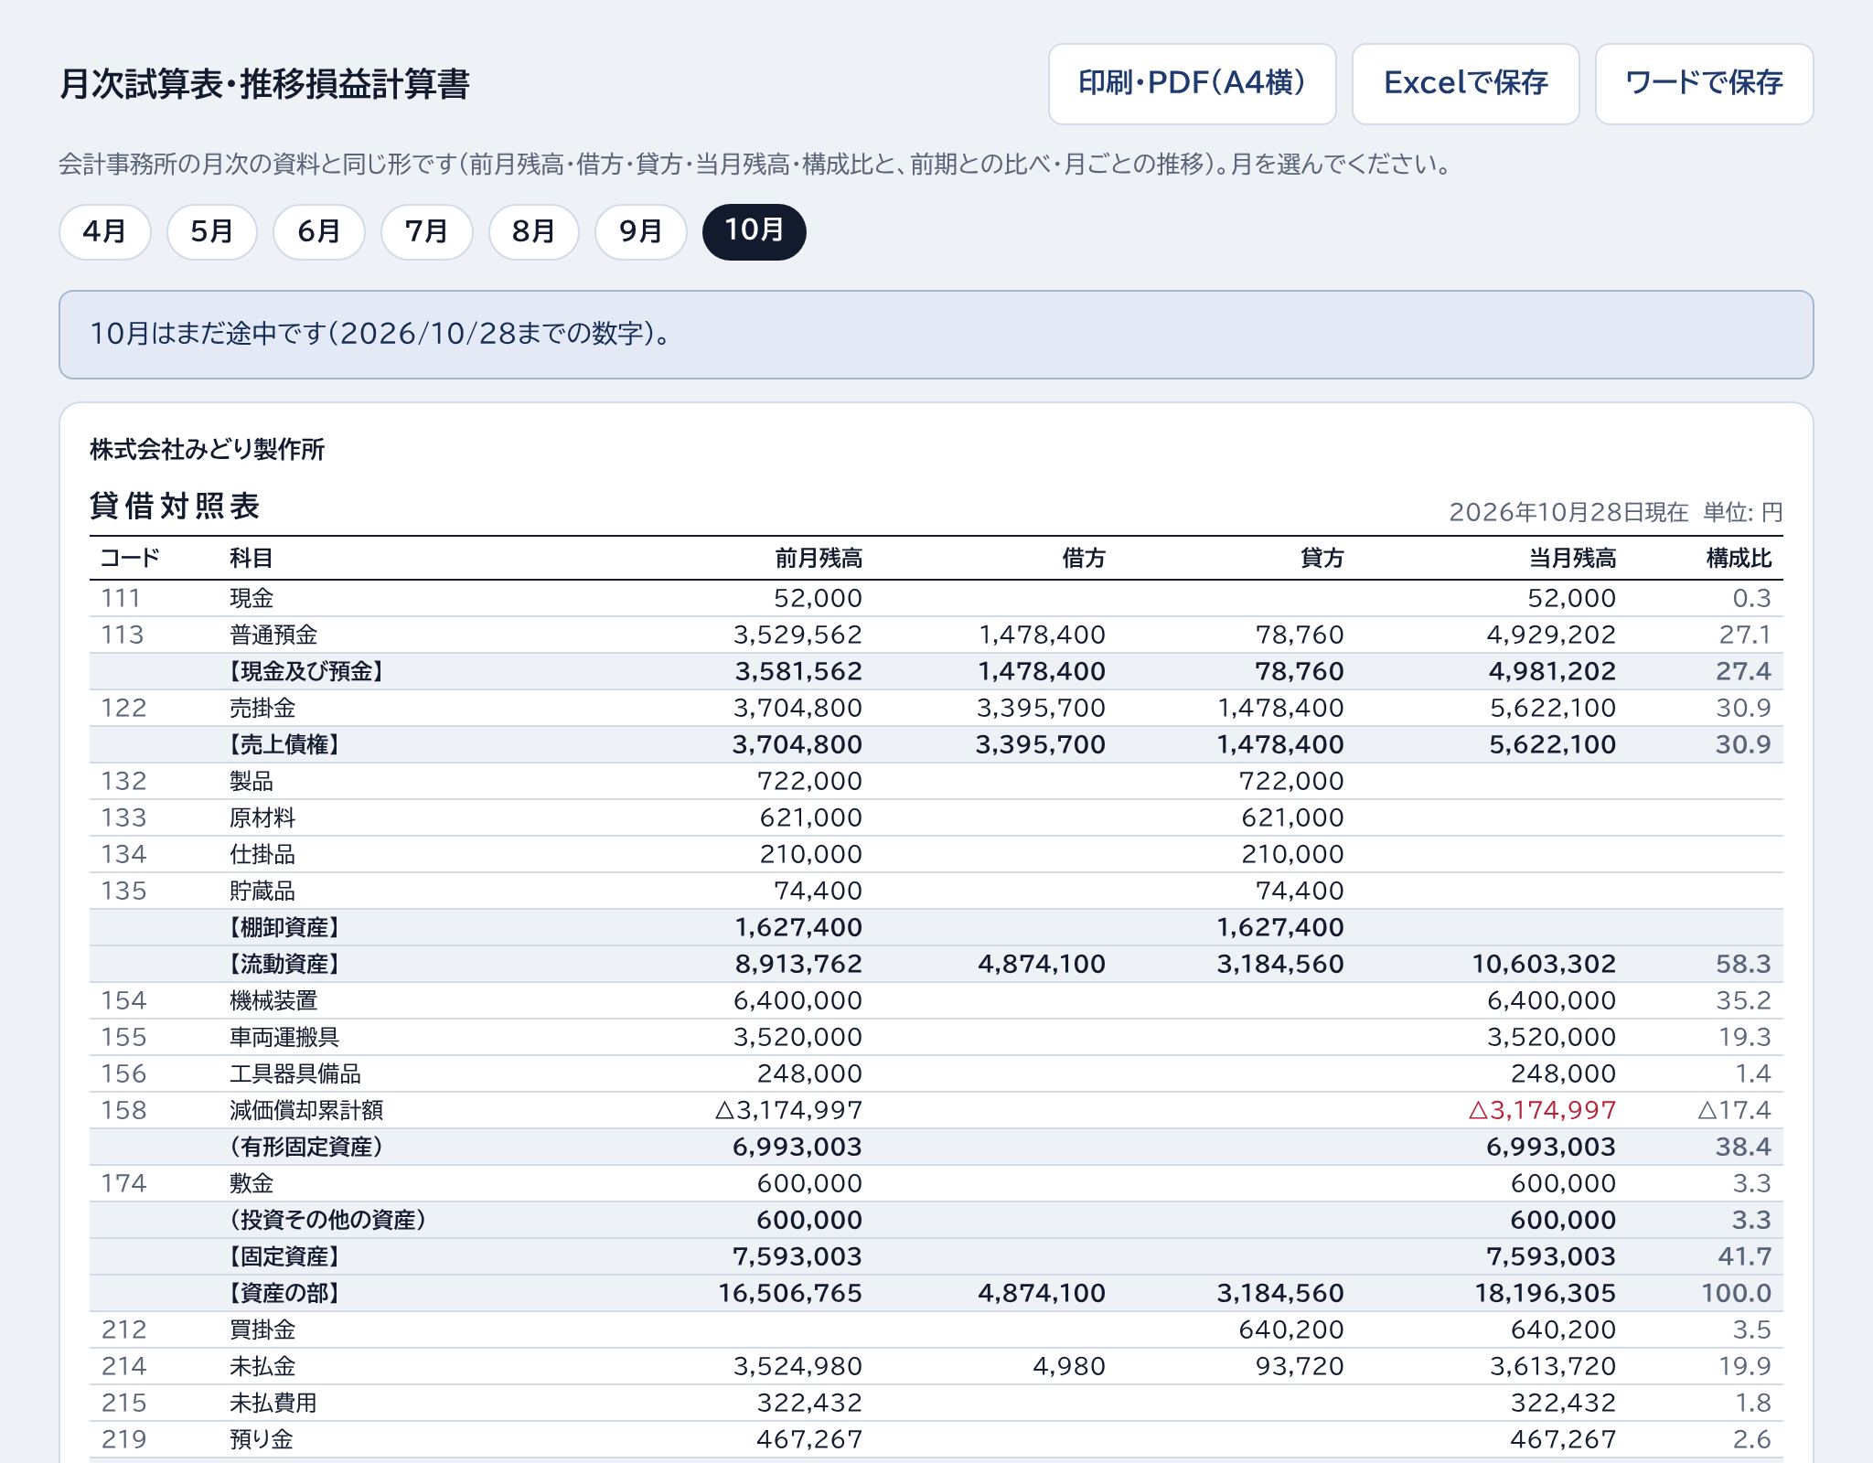Switch to the 5月 tab
The image size is (1873, 1463).
[211, 231]
